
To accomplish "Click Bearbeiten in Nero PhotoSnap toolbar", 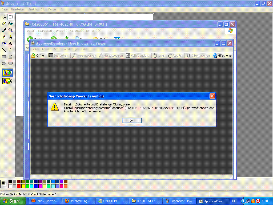I will 58,56.
